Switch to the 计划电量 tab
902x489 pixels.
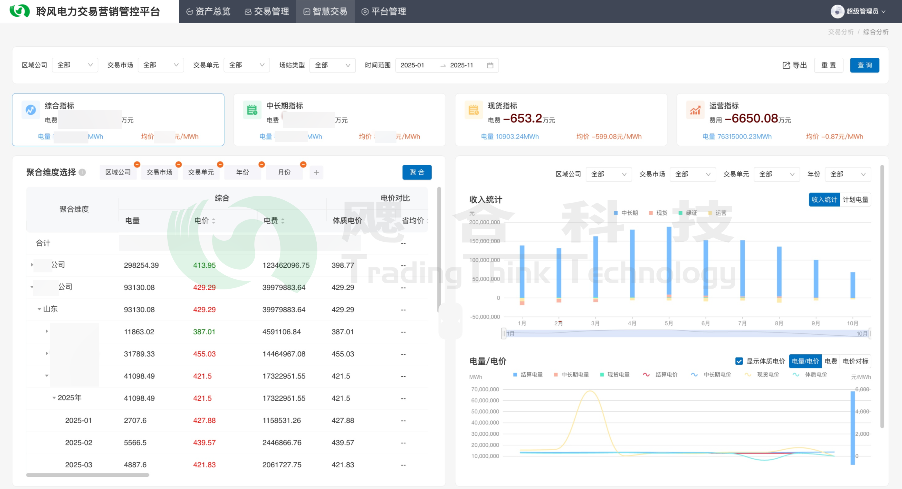point(855,200)
